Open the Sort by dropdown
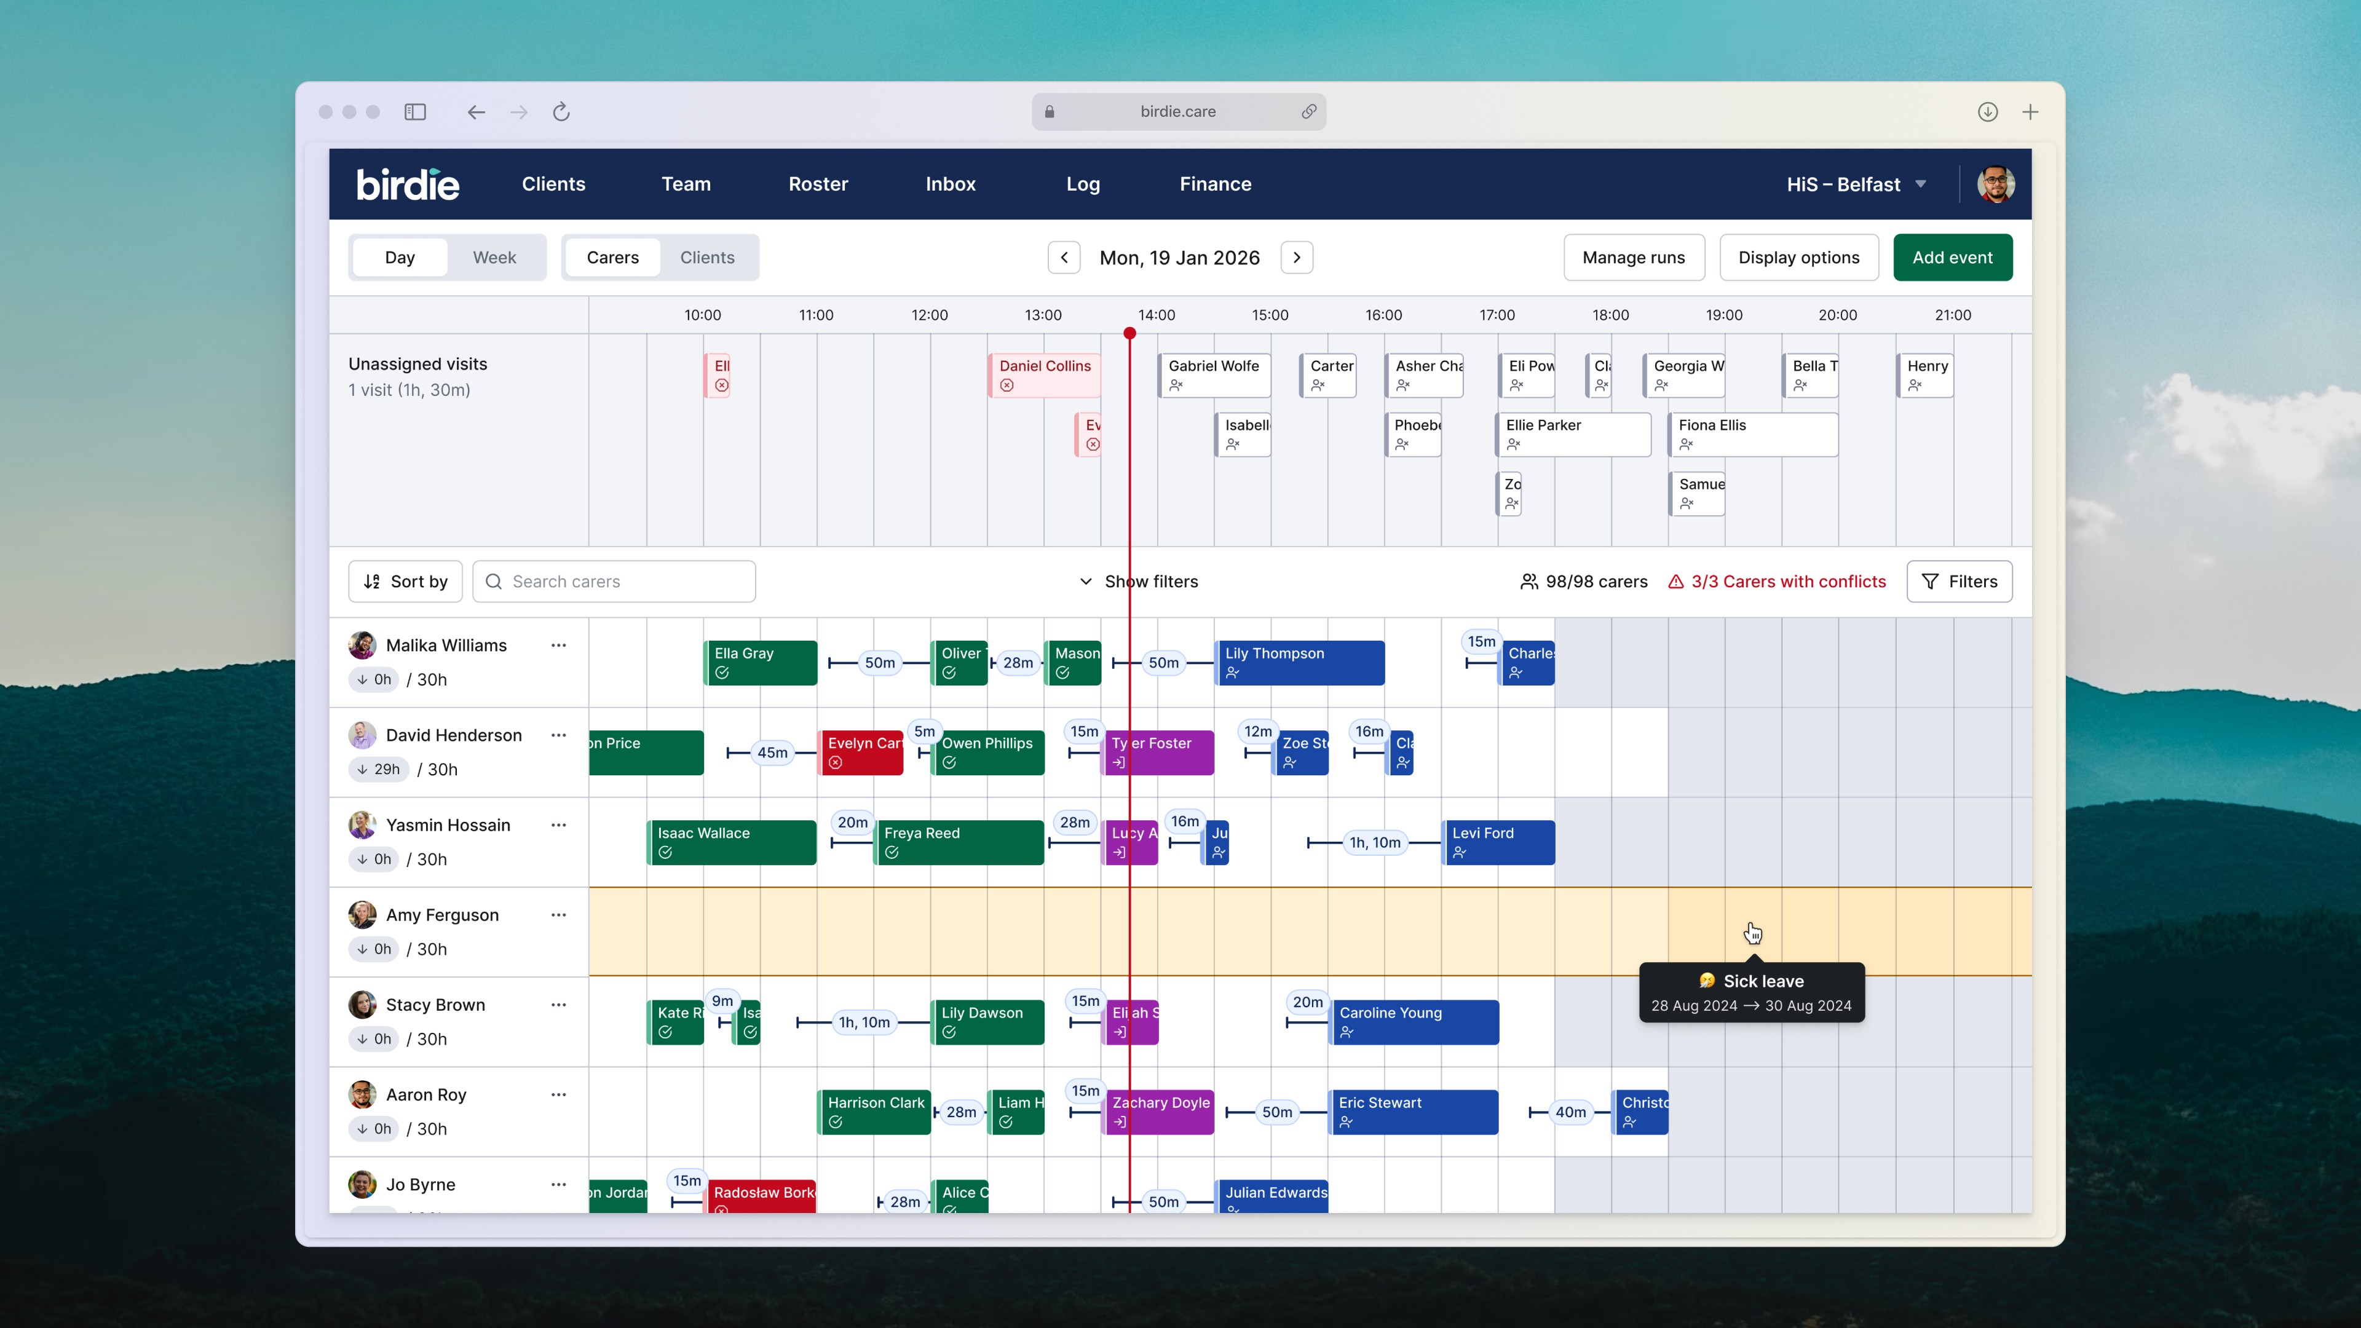This screenshot has width=2361, height=1328. click(405, 581)
